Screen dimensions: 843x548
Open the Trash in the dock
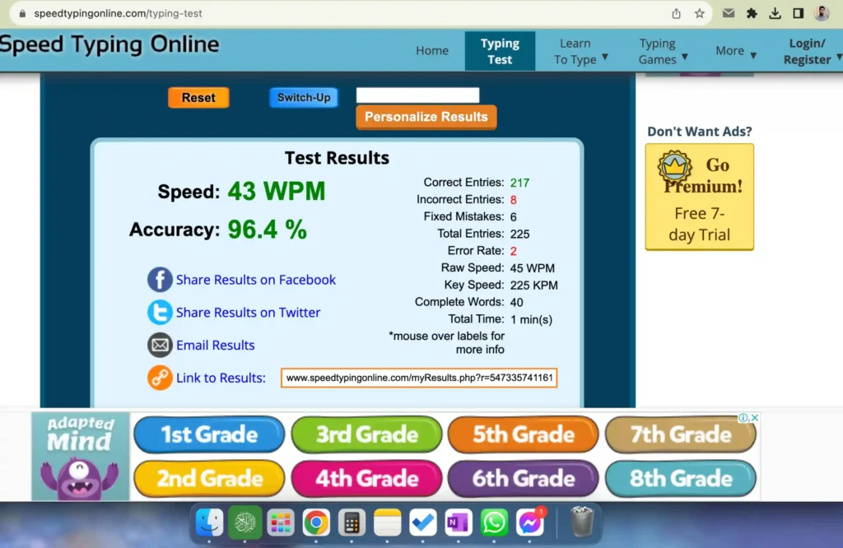582,522
